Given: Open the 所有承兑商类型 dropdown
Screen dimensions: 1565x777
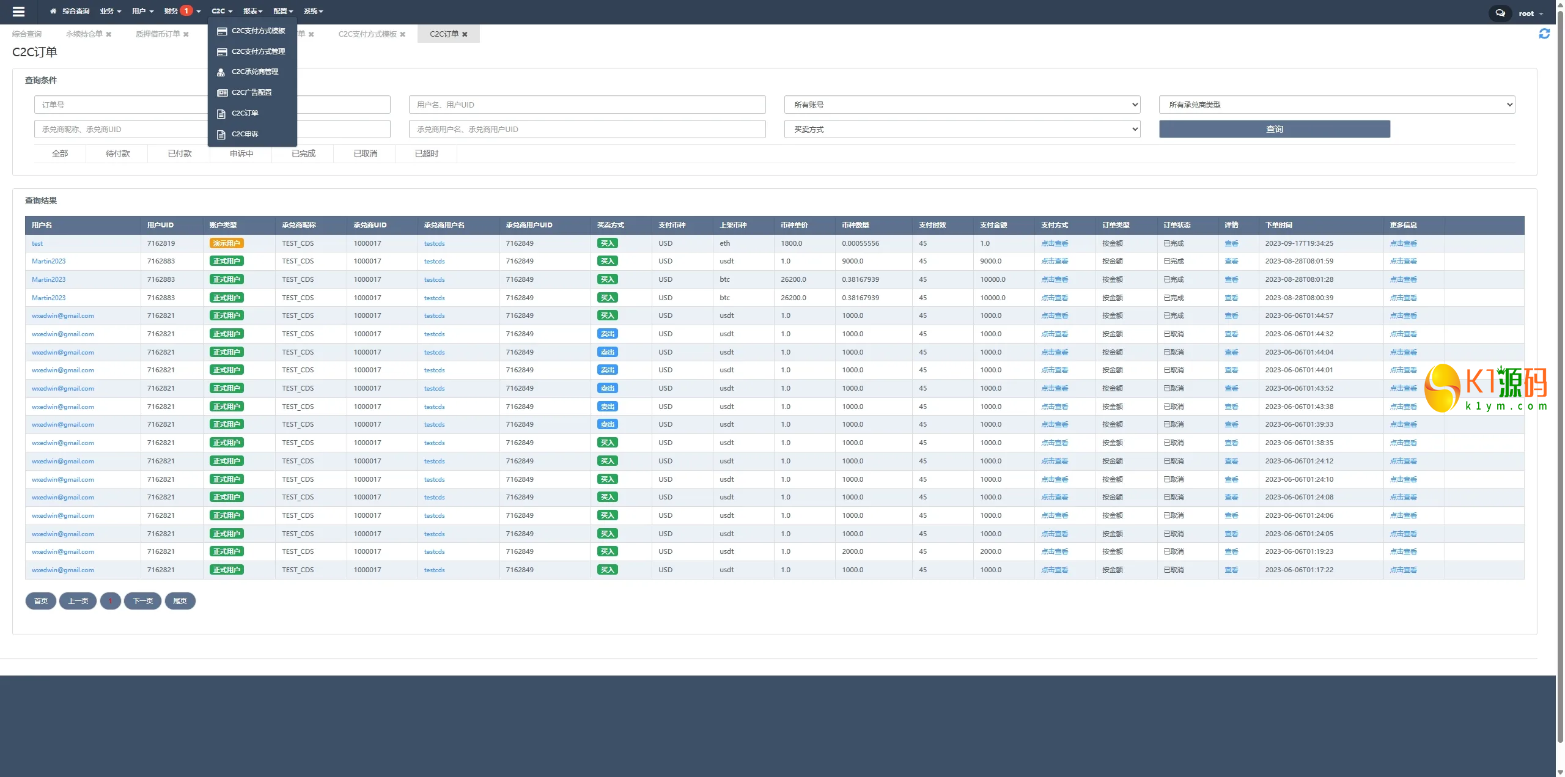Looking at the screenshot, I should [x=1336, y=105].
